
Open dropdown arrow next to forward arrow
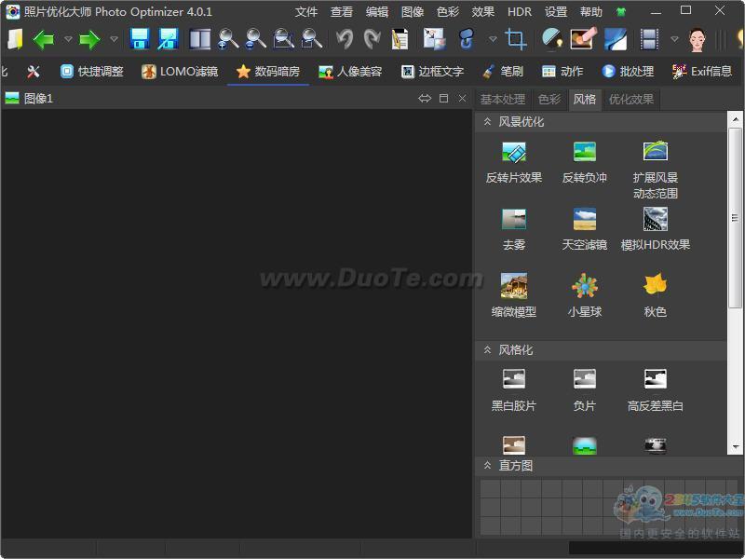(114, 39)
